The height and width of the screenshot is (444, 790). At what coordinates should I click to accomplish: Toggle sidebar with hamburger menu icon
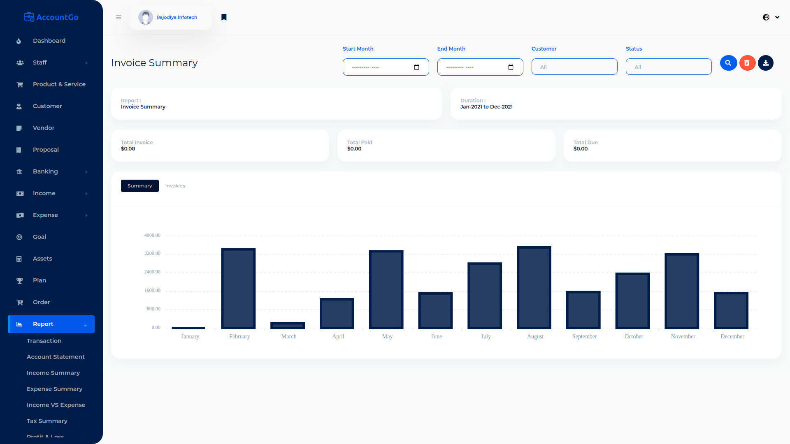(x=118, y=17)
